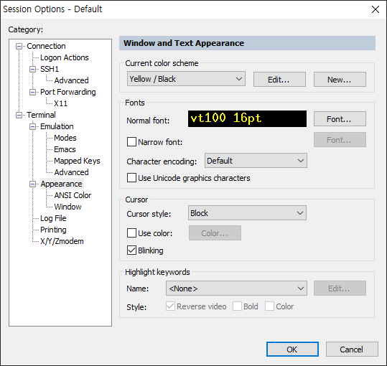
Task: Collapse the Emulation tree node
Action: (32, 126)
